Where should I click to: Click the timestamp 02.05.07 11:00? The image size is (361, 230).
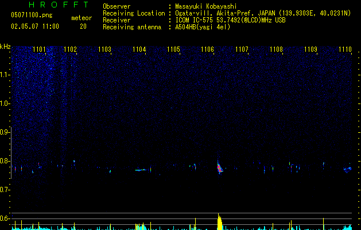tap(35, 26)
